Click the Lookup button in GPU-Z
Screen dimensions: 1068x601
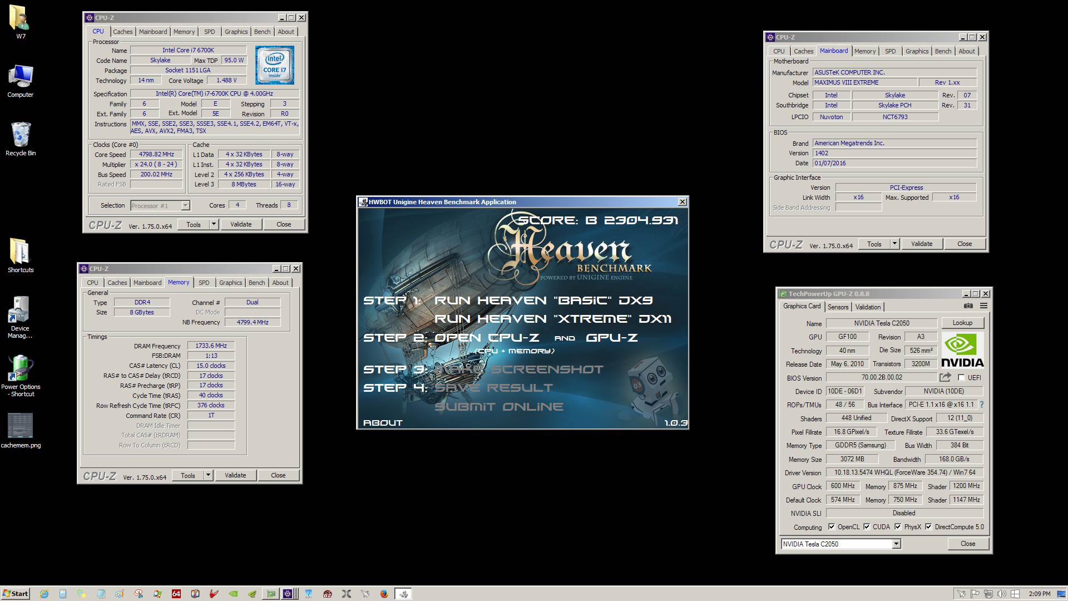pyautogui.click(x=962, y=323)
